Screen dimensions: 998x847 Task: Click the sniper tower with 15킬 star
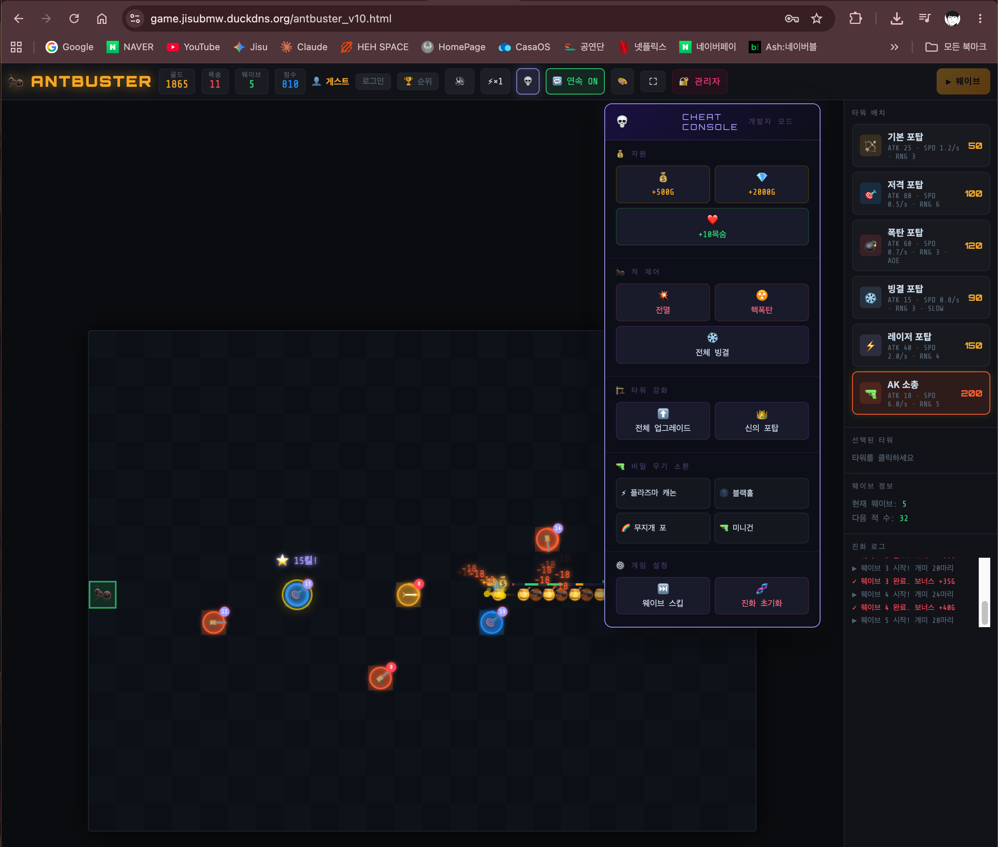click(296, 594)
